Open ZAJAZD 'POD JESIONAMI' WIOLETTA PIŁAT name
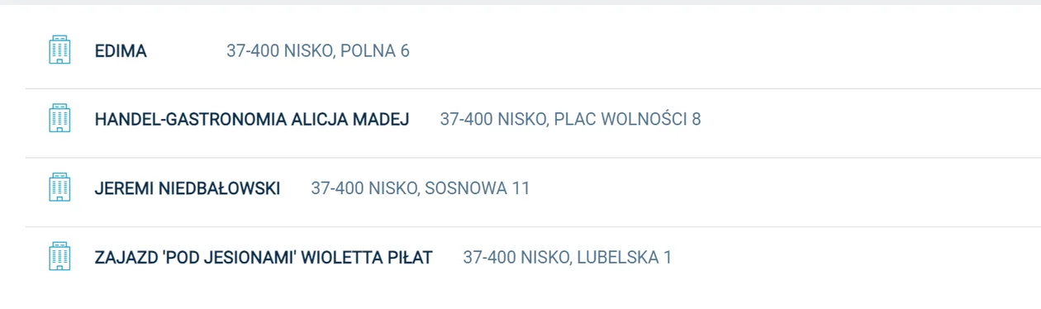This screenshot has height=309, width=1041. pyautogui.click(x=264, y=258)
